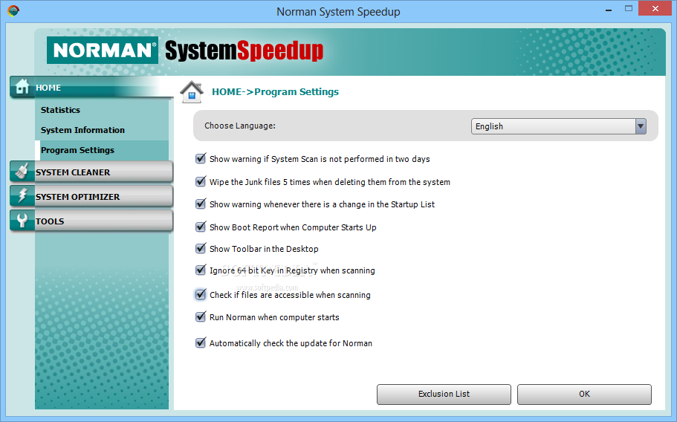Uncheck Wipe the Junk files 5 times
The width and height of the screenshot is (677, 422).
pos(201,181)
